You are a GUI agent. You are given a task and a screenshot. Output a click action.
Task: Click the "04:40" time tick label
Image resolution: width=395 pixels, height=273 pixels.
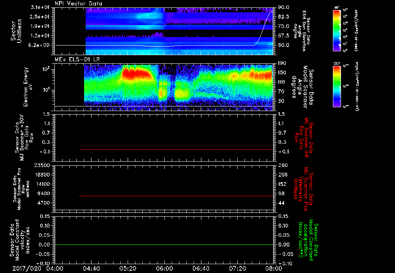tap(91, 268)
